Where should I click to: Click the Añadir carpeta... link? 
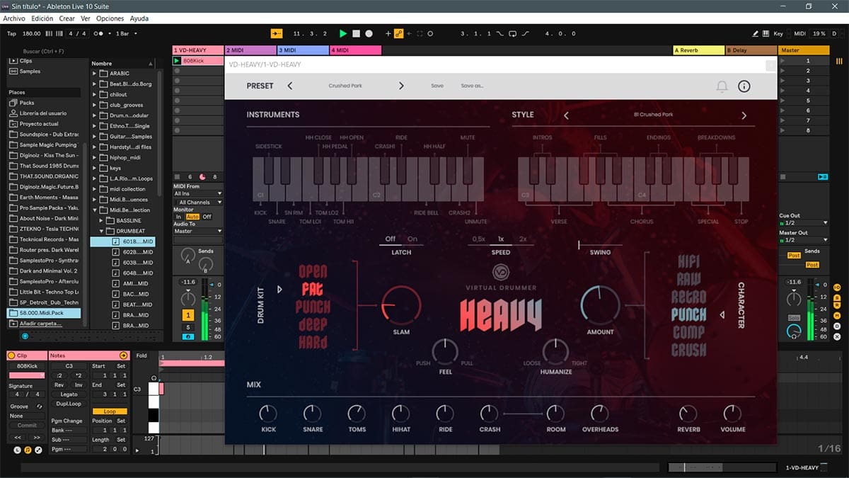40,324
